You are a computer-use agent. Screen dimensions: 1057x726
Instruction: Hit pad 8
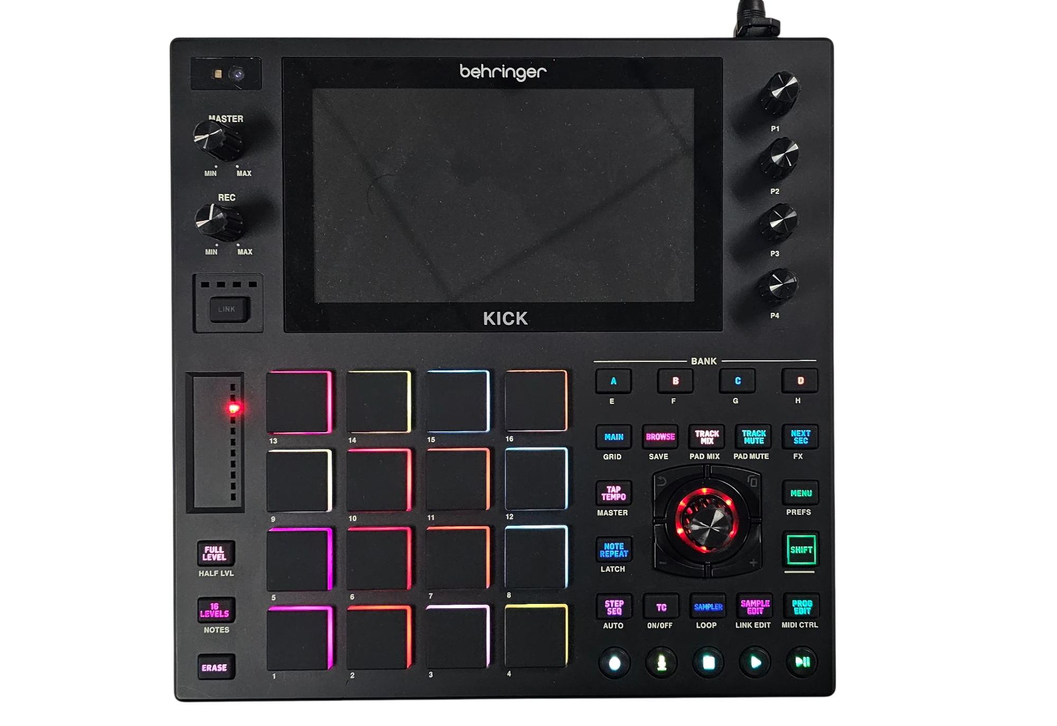click(x=535, y=557)
